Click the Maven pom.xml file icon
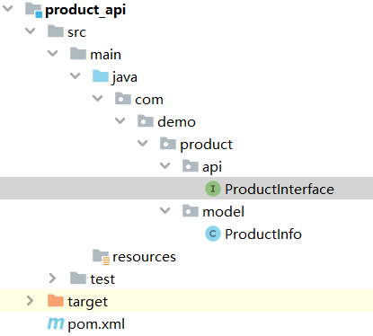 (56, 323)
